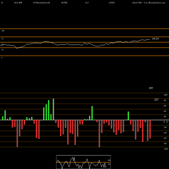Screen dimensions: 169x169
Task: Click the RSI value 60.23 label
Action: pos(155,39)
